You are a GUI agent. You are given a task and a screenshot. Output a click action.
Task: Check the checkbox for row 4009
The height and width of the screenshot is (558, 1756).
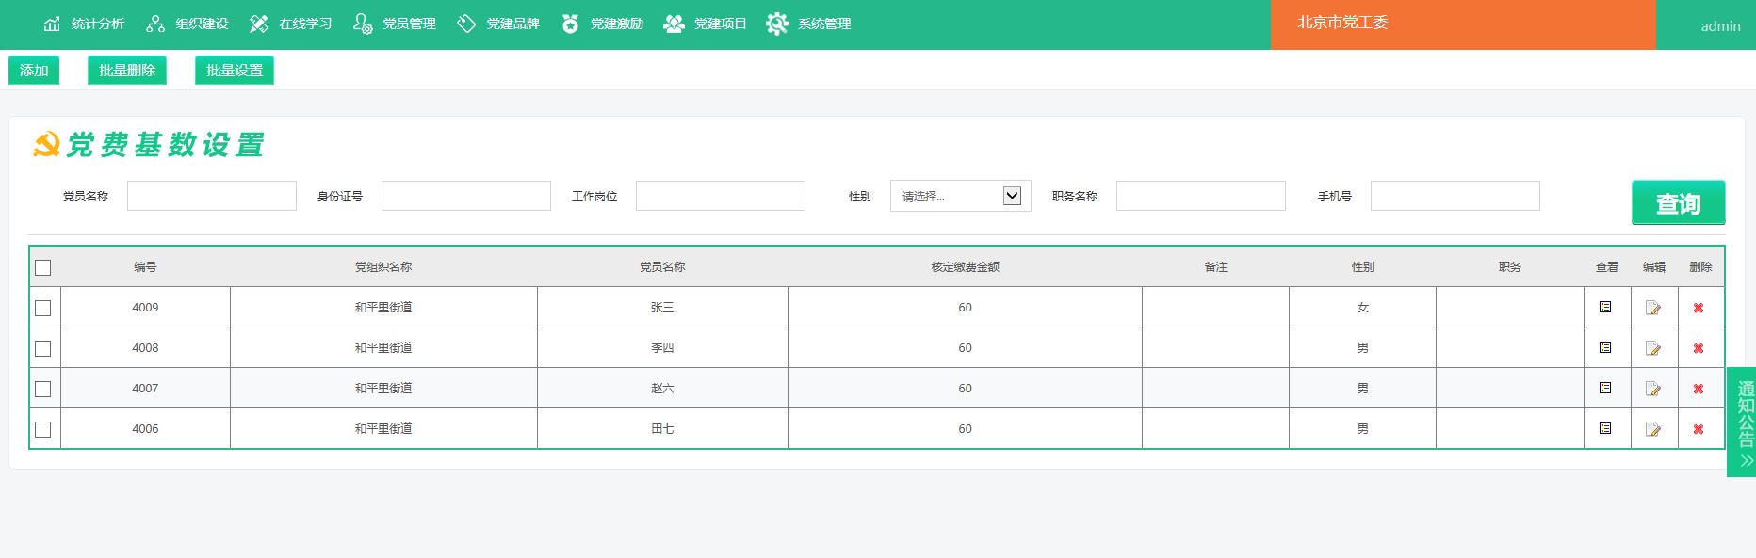pyautogui.click(x=43, y=308)
